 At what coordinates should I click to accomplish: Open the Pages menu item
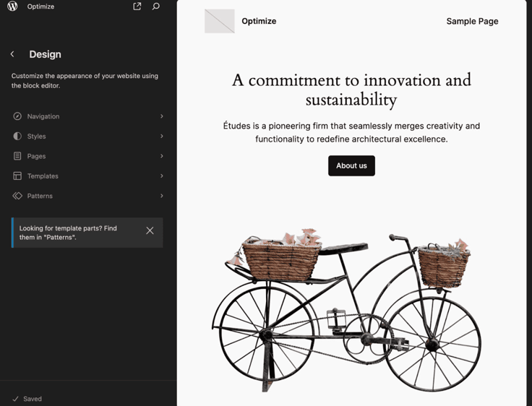click(x=37, y=156)
